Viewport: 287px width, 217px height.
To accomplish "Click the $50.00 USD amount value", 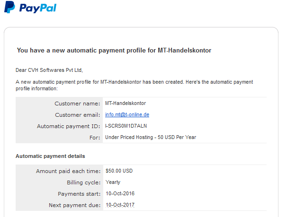I will pyautogui.click(x=119, y=171).
